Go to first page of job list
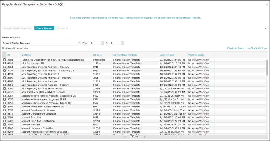 [125, 137]
